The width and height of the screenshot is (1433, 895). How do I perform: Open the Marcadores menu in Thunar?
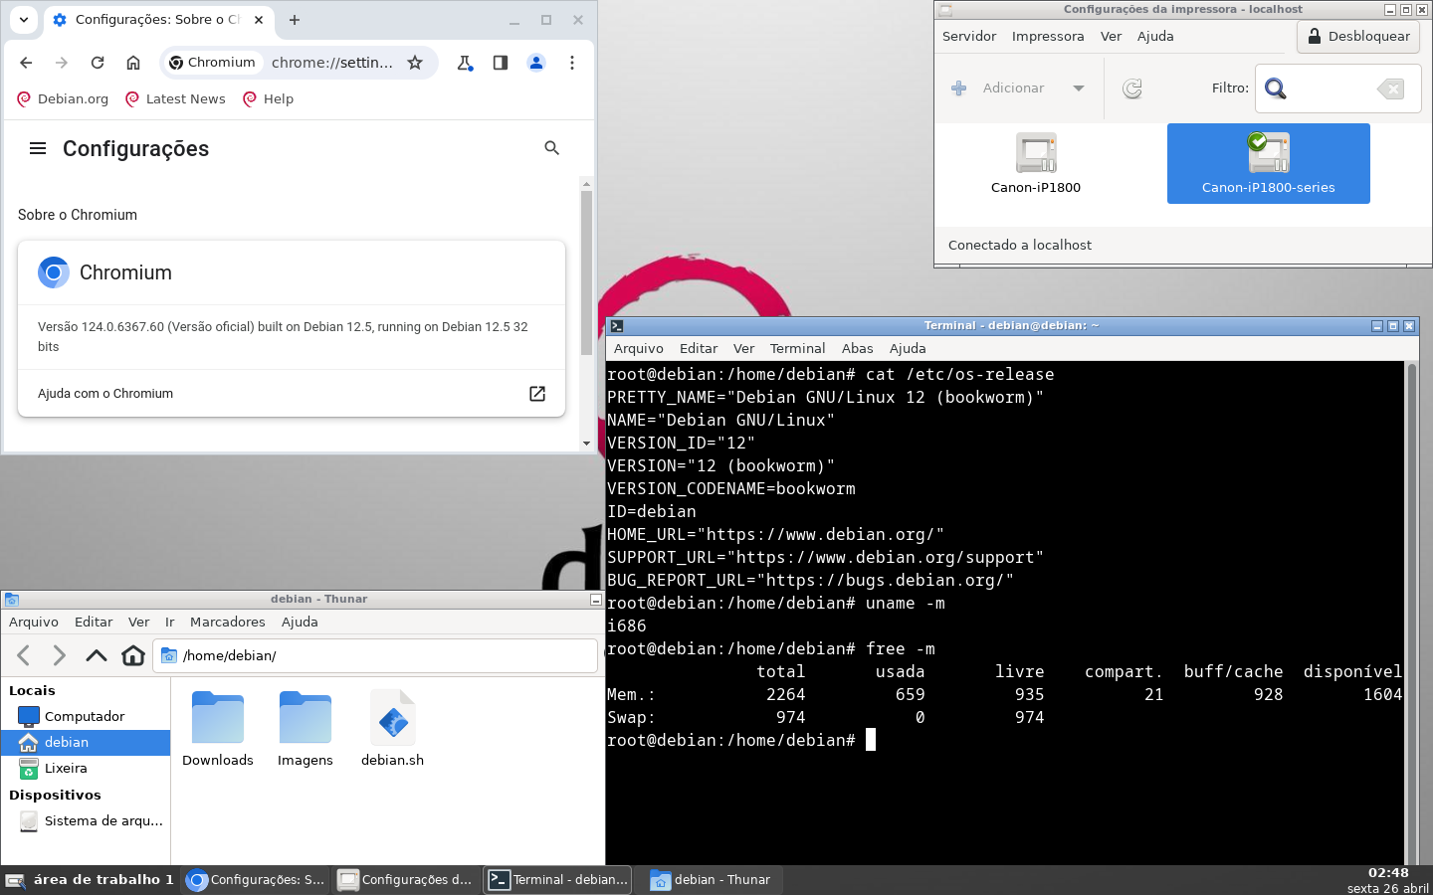[x=227, y=622]
